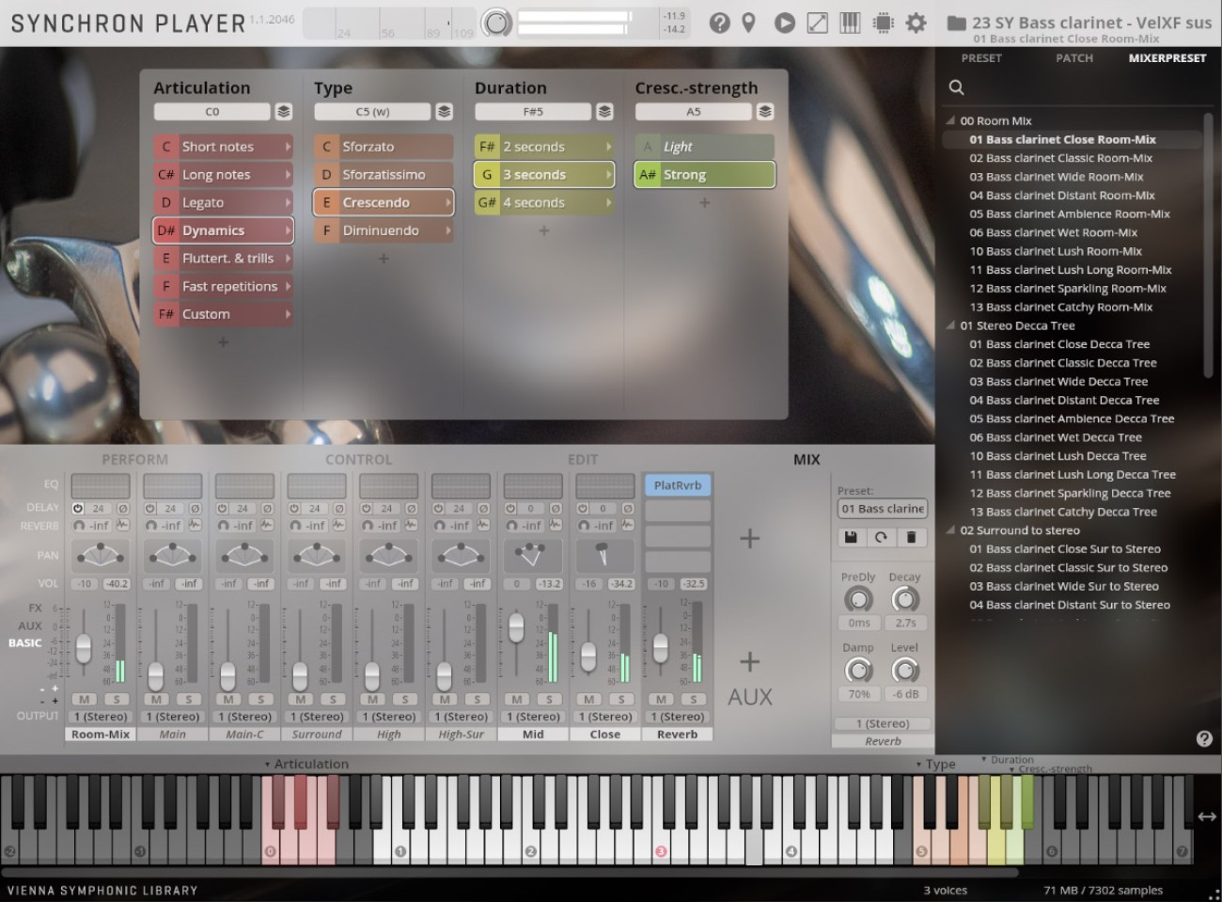Screen dimensions: 1222x902
Task: Select the Strong crescendo strength
Action: [x=704, y=174]
